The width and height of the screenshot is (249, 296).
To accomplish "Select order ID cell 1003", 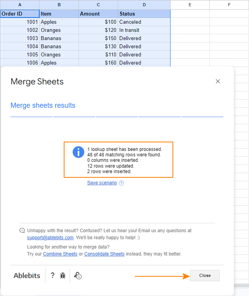I will point(20,38).
